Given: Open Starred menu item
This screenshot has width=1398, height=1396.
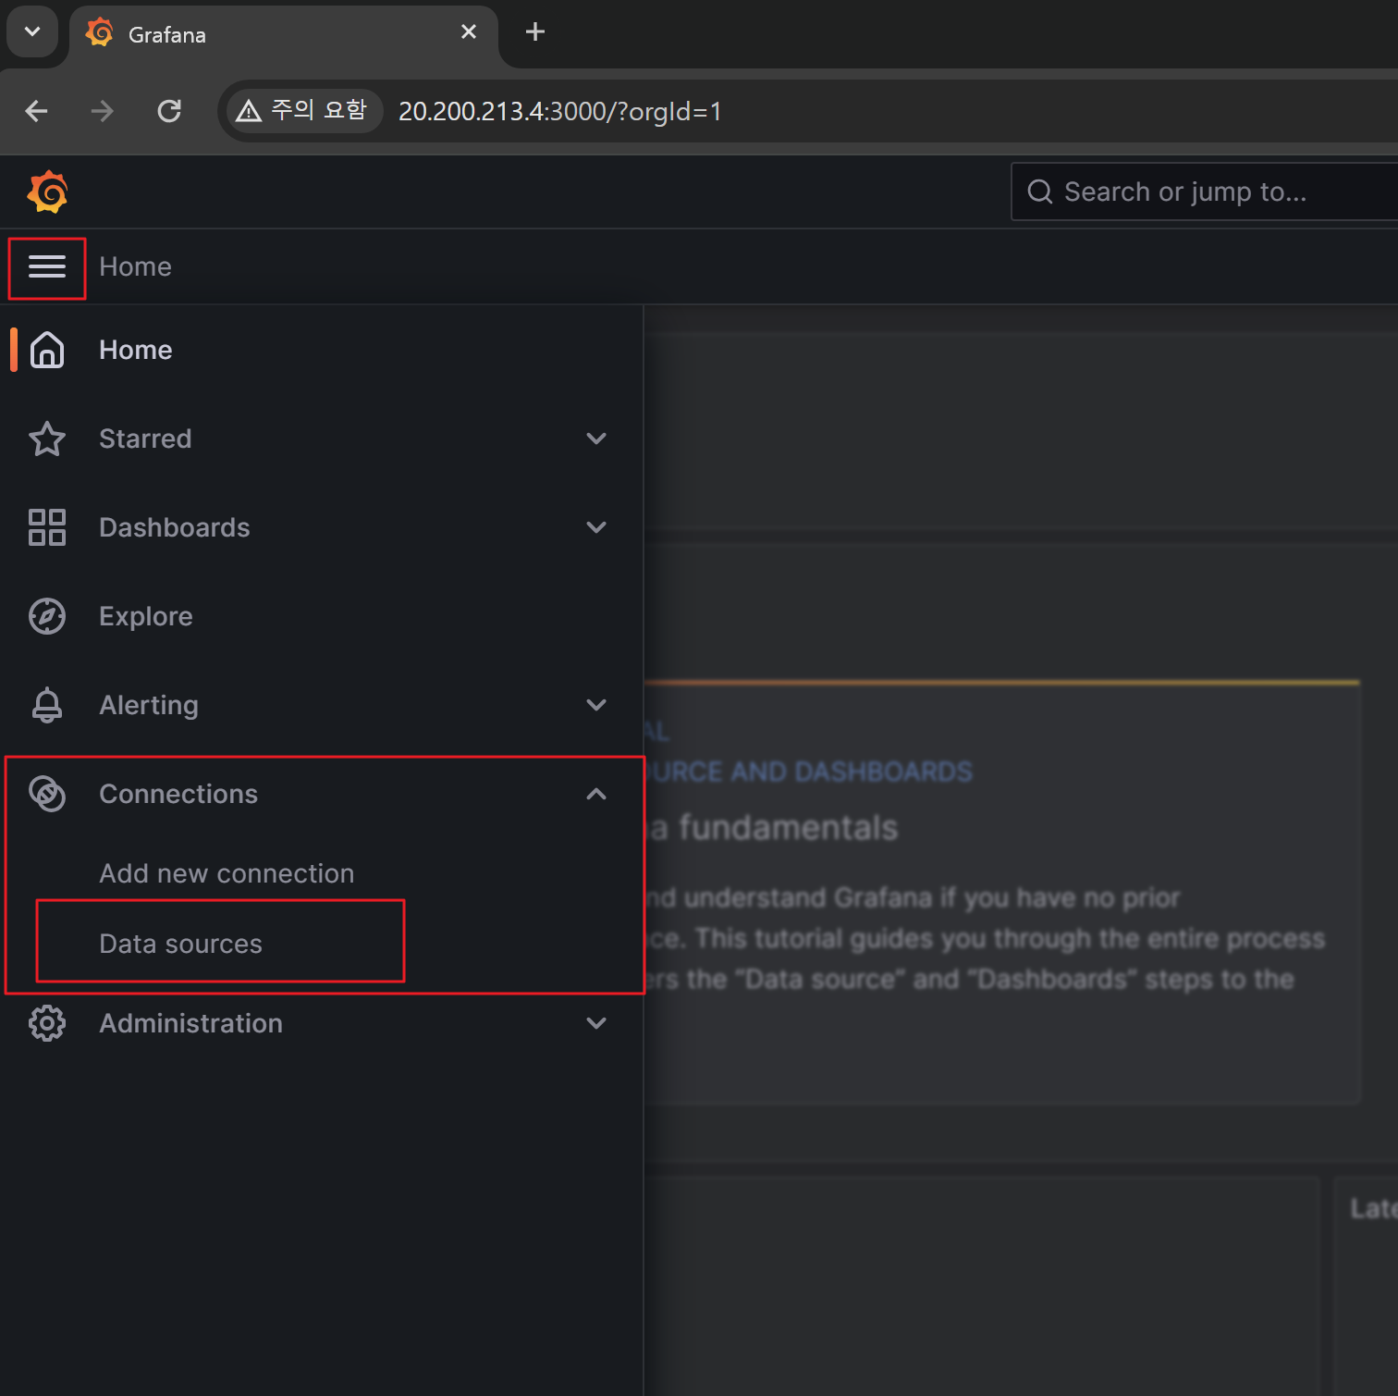Looking at the screenshot, I should tap(145, 439).
